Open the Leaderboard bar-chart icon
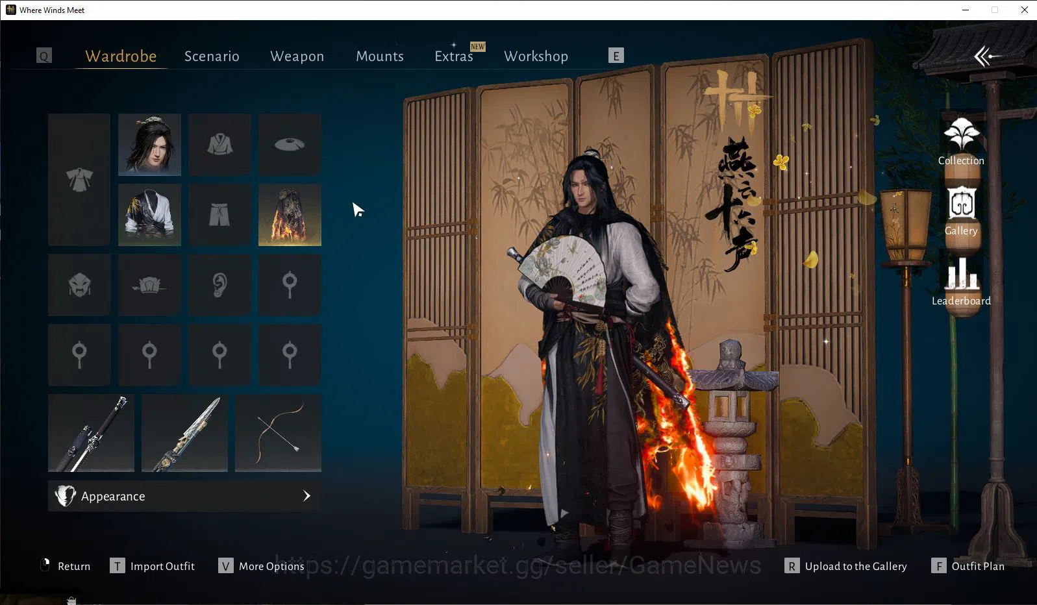 [962, 275]
